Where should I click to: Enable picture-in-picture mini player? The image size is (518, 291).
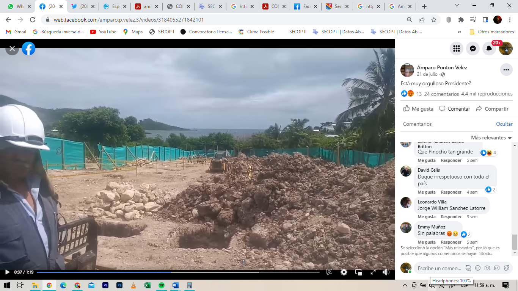359,272
